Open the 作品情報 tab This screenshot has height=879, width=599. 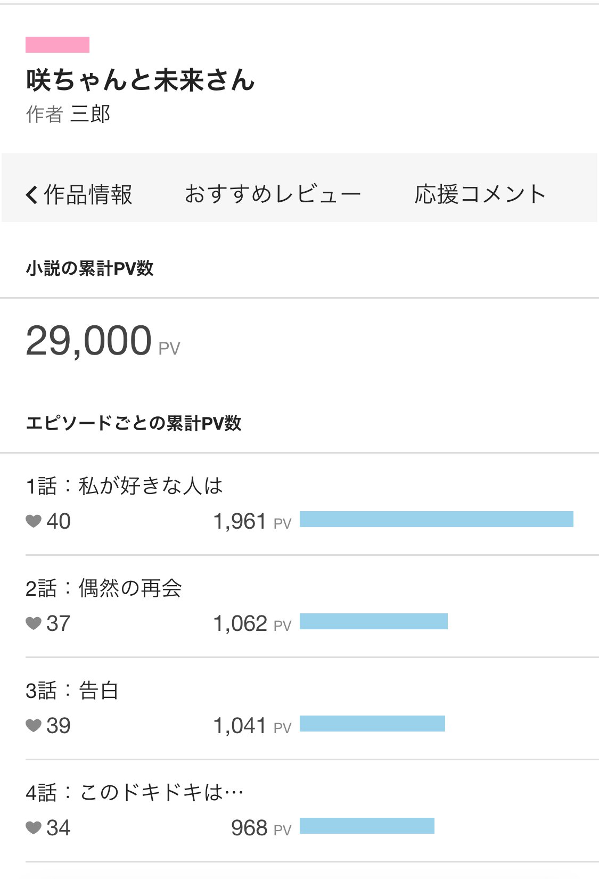click(88, 195)
